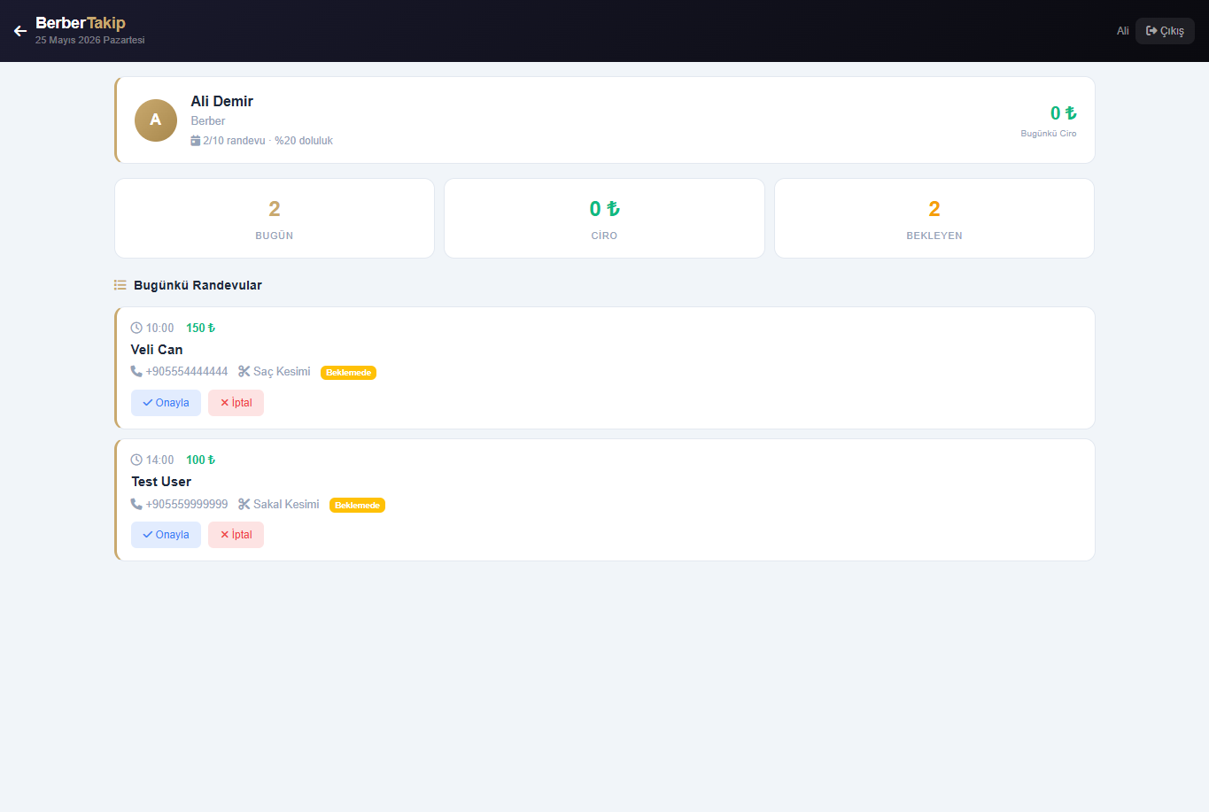Open the BUGÜN stat card
The image size is (1209, 812).
click(x=275, y=218)
